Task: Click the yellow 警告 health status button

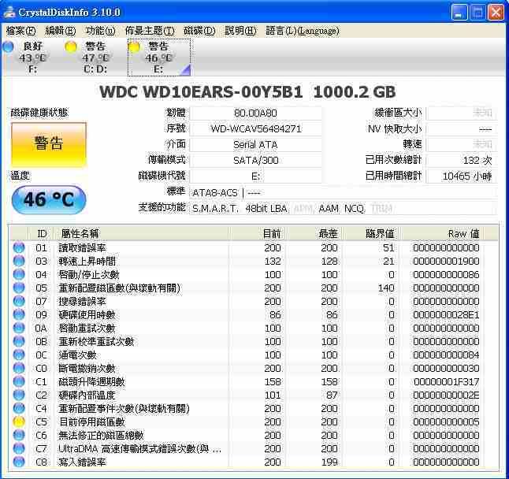Action: pos(49,144)
